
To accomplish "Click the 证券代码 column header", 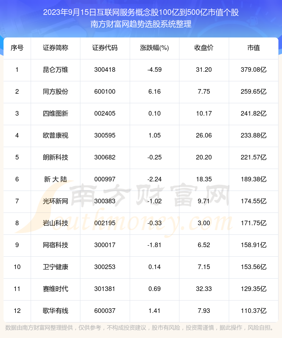I will tap(105, 48).
